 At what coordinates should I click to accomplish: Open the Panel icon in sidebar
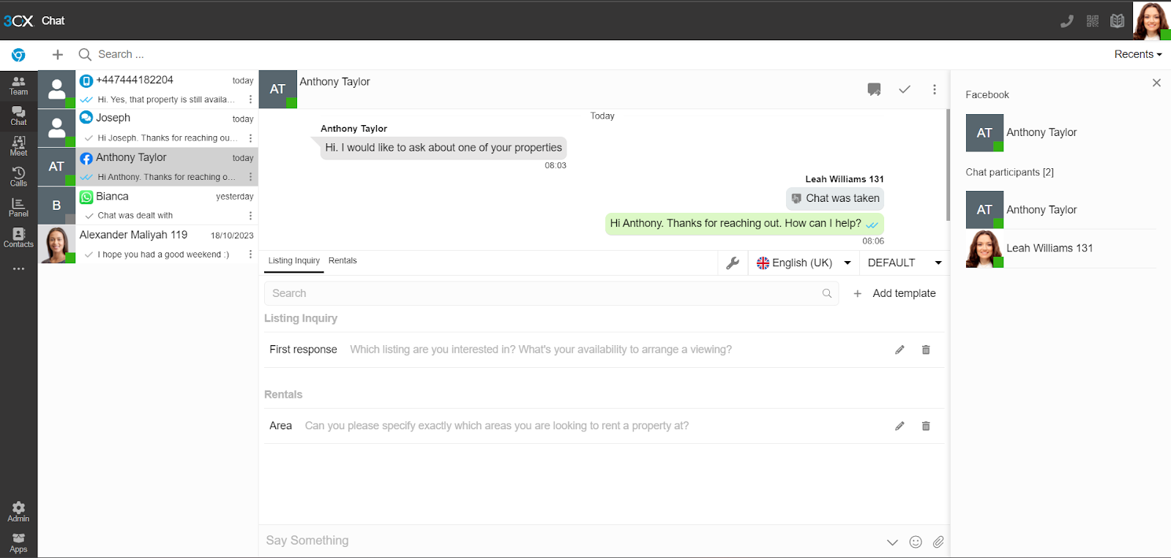click(18, 208)
